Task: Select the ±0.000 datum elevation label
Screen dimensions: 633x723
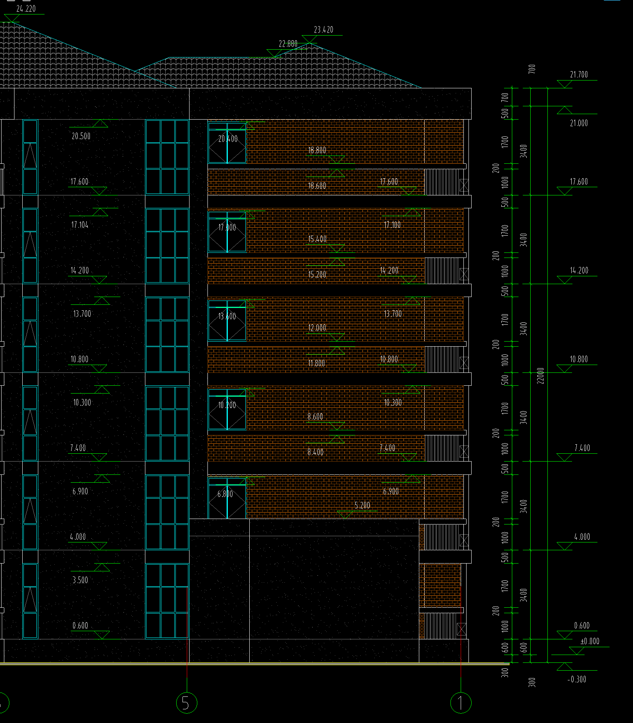Action: 590,641
